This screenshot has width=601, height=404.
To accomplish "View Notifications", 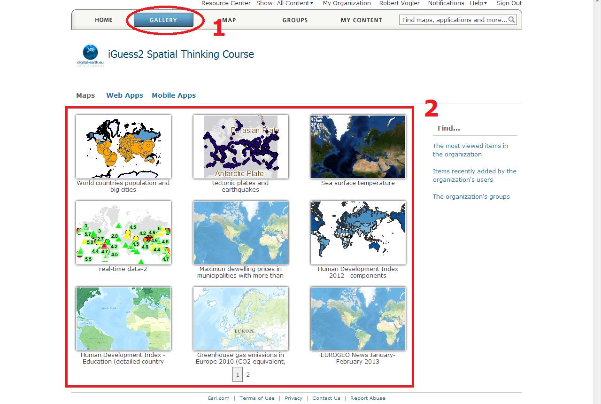I will click(446, 3).
